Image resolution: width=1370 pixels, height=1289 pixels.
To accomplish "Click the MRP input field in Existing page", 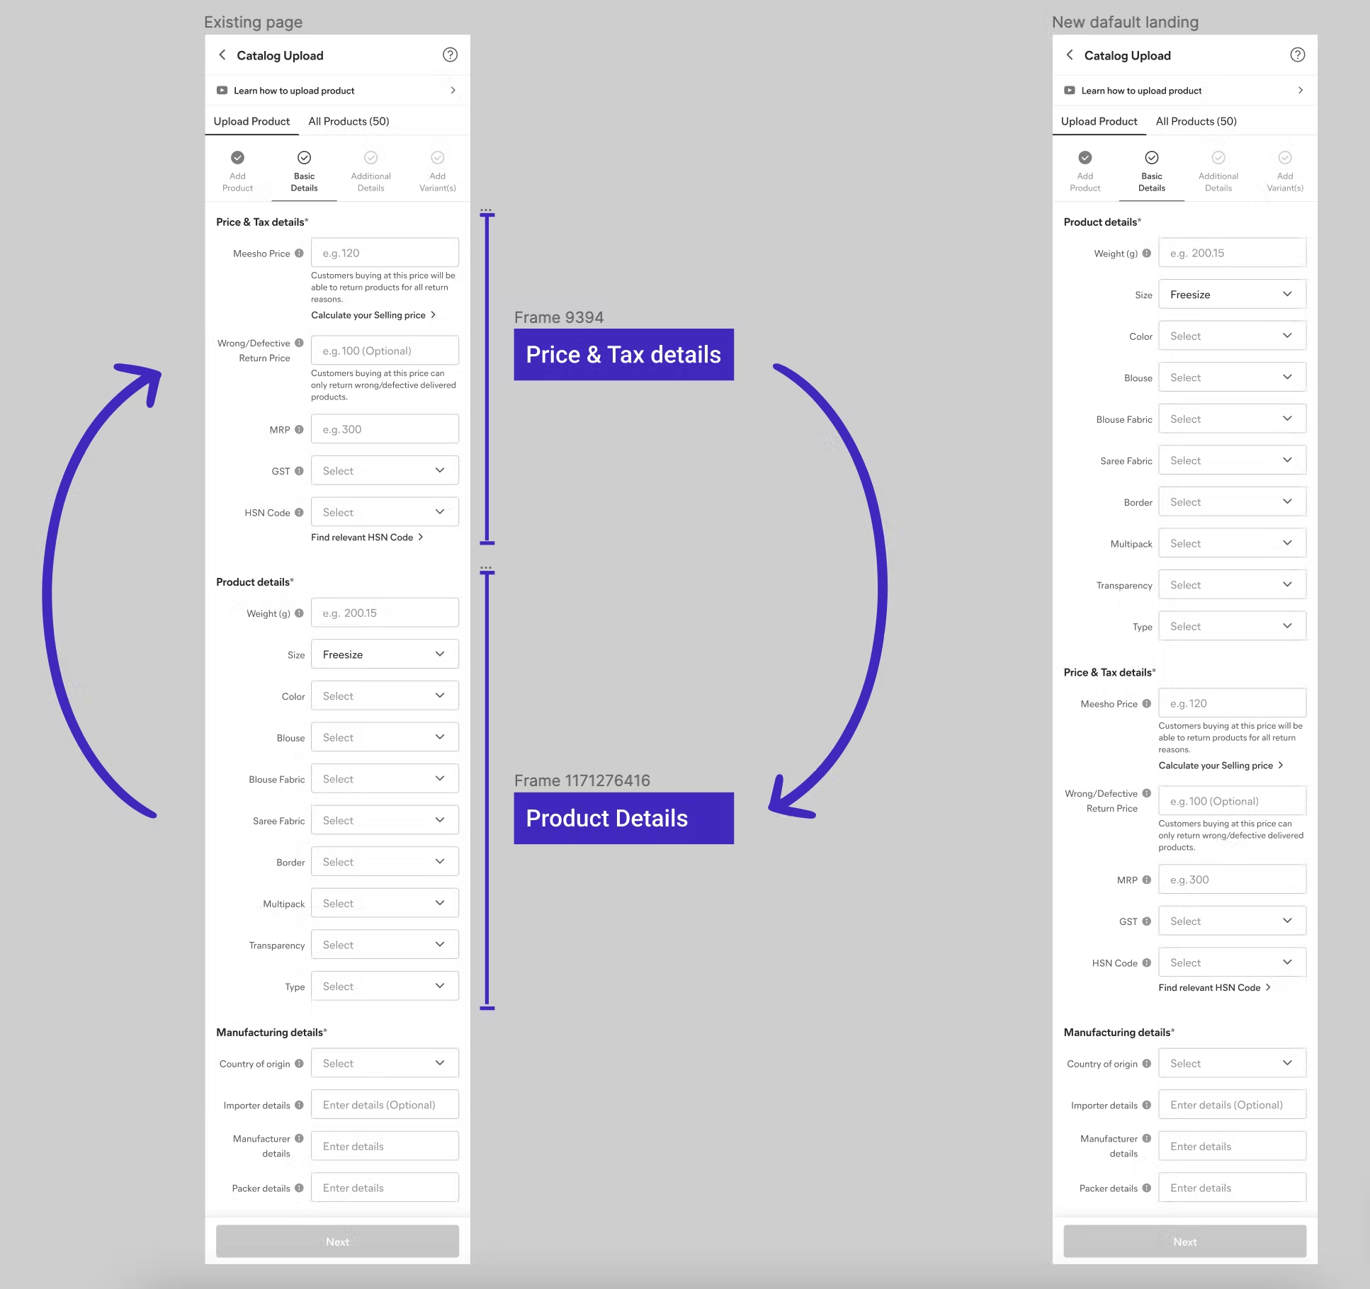I will [x=385, y=429].
